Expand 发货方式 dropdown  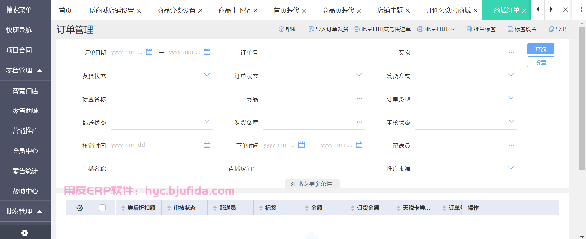511,75
